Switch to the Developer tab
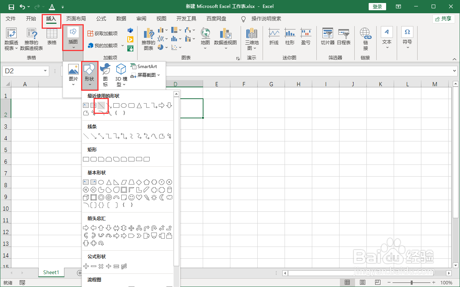 186,19
